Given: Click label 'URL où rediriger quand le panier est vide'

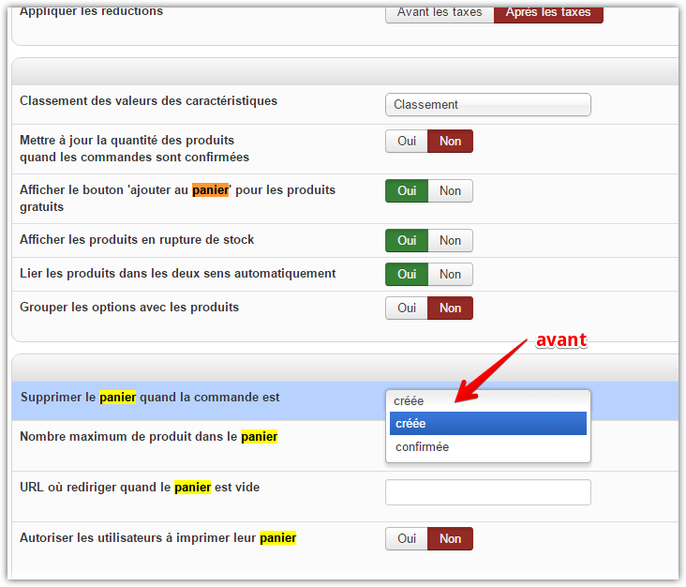Looking at the screenshot, I should [140, 488].
